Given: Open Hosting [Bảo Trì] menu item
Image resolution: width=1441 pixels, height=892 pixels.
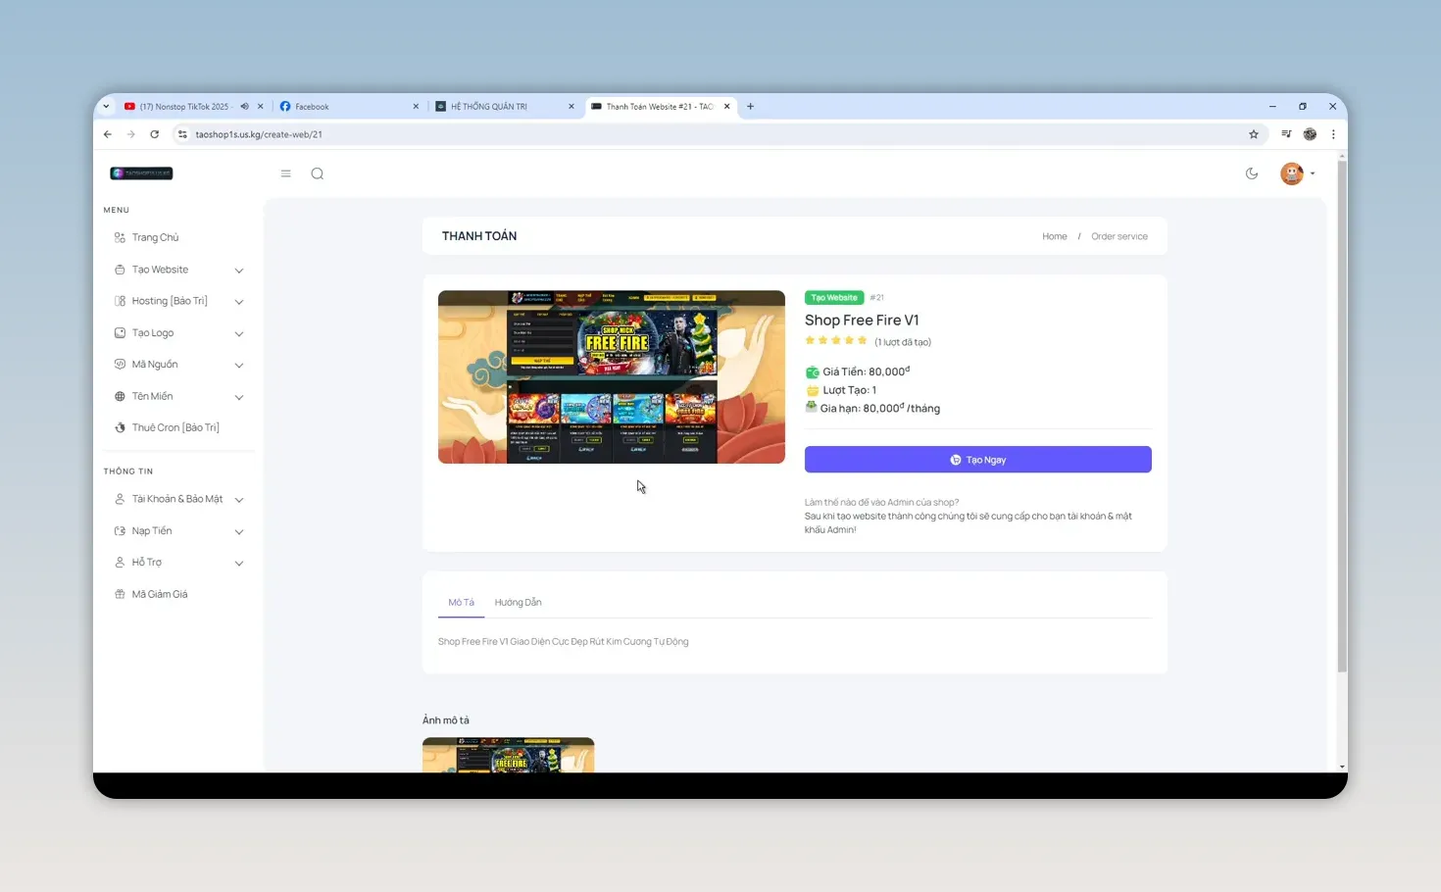Looking at the screenshot, I should point(170,301).
